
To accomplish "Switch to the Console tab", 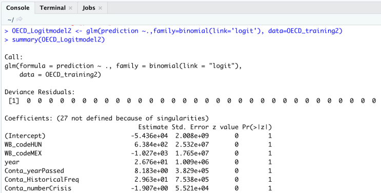I will (18, 8).
